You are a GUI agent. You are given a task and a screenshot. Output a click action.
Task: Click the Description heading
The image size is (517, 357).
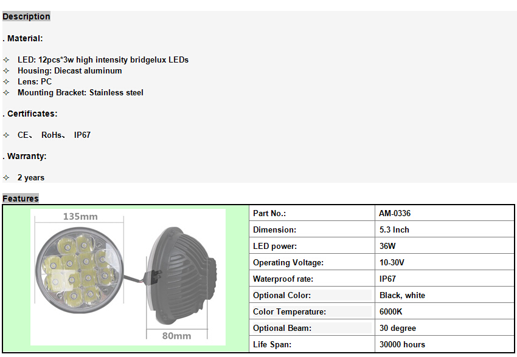tap(26, 16)
